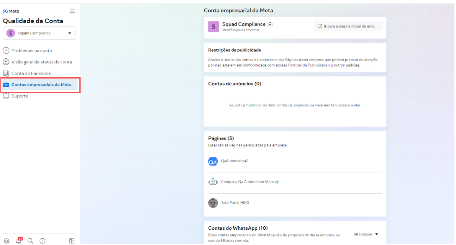Open the hamburger menu in the sidebar
Viewport: 456px width, 245px height.
[x=72, y=11]
